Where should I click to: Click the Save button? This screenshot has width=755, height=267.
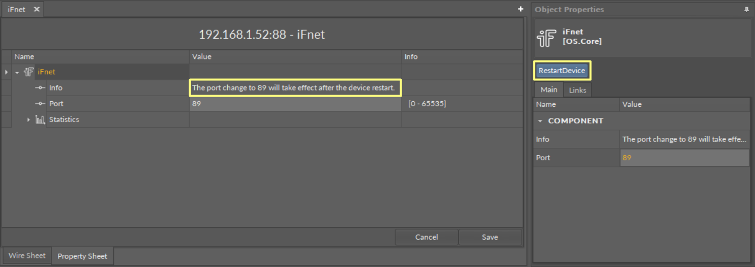(490, 237)
